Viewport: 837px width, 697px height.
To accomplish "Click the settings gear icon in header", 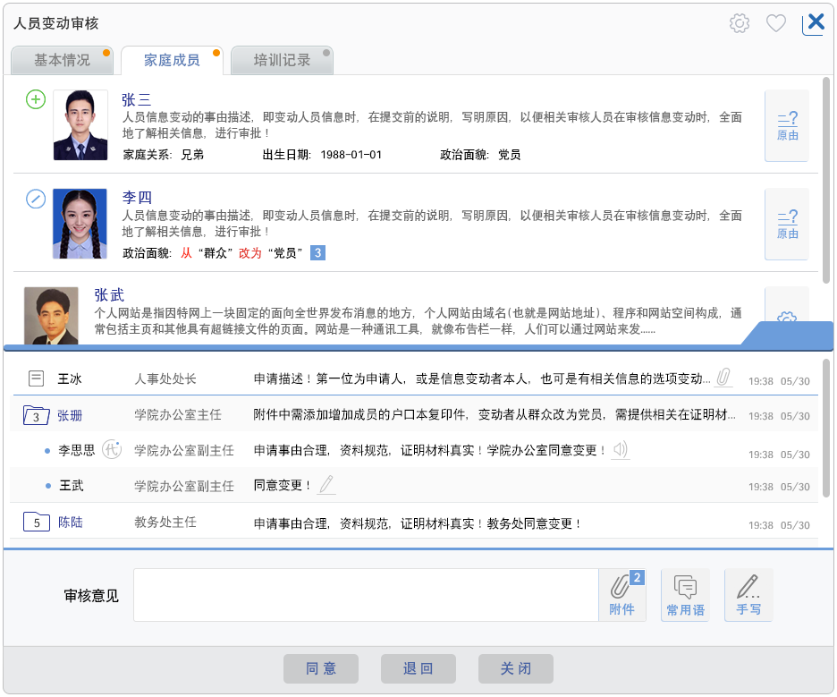I will [739, 23].
